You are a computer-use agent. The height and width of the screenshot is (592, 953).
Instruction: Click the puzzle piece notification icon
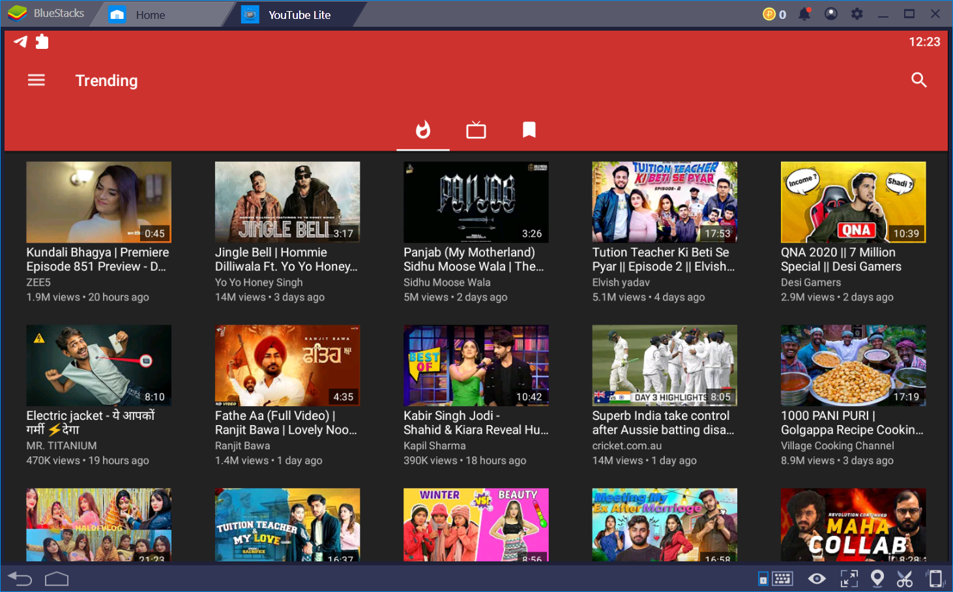(42, 42)
